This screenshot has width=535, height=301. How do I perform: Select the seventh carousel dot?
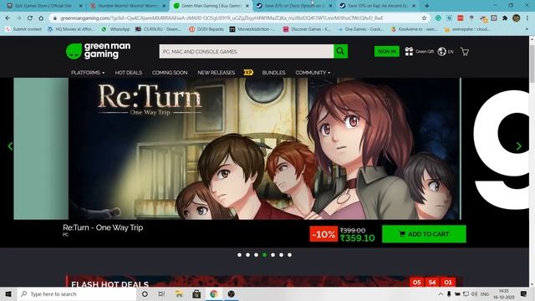click(290, 255)
